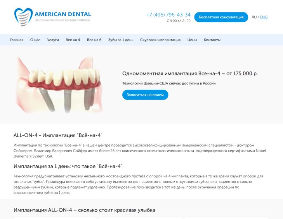This screenshot has width=283, height=219.
Task: Switch language to ENG
Action: 264,17
